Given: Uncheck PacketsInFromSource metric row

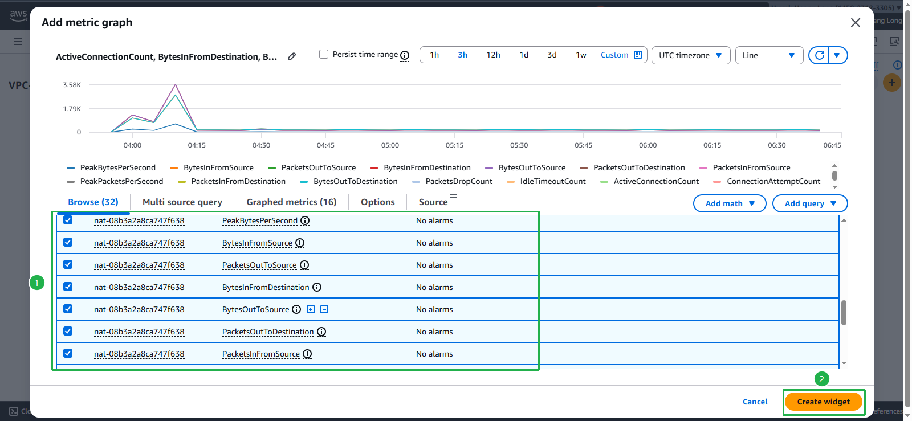Looking at the screenshot, I should pos(68,353).
